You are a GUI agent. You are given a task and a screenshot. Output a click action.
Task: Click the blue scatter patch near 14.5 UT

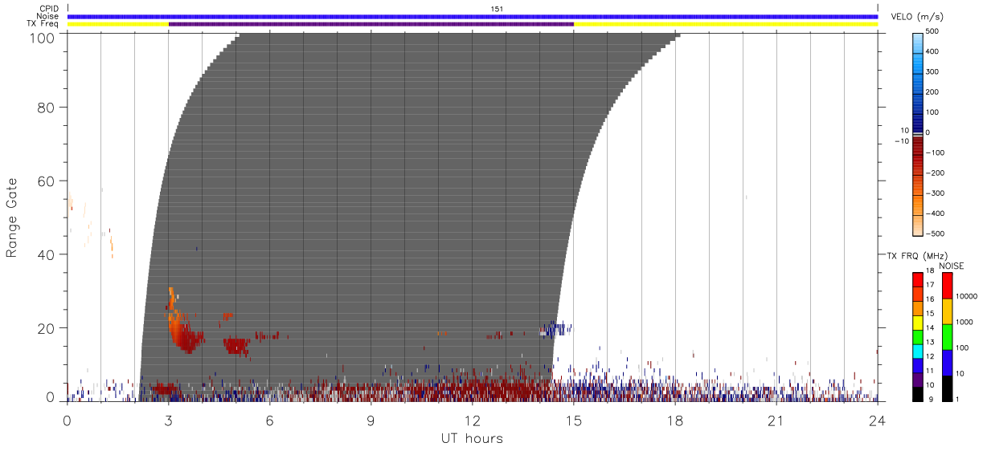555,328
